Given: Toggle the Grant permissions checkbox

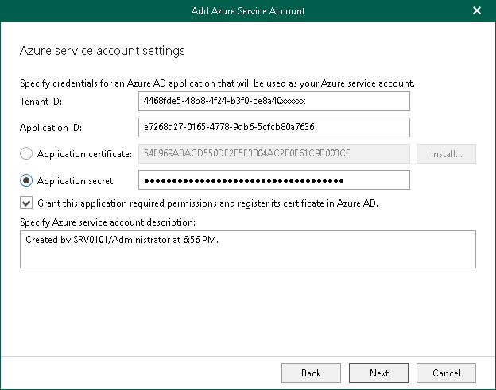Looking at the screenshot, I should [x=27, y=203].
